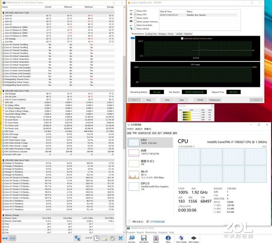Enable the Stress CPU checkbox
272x243 pixels.
(136, 11)
